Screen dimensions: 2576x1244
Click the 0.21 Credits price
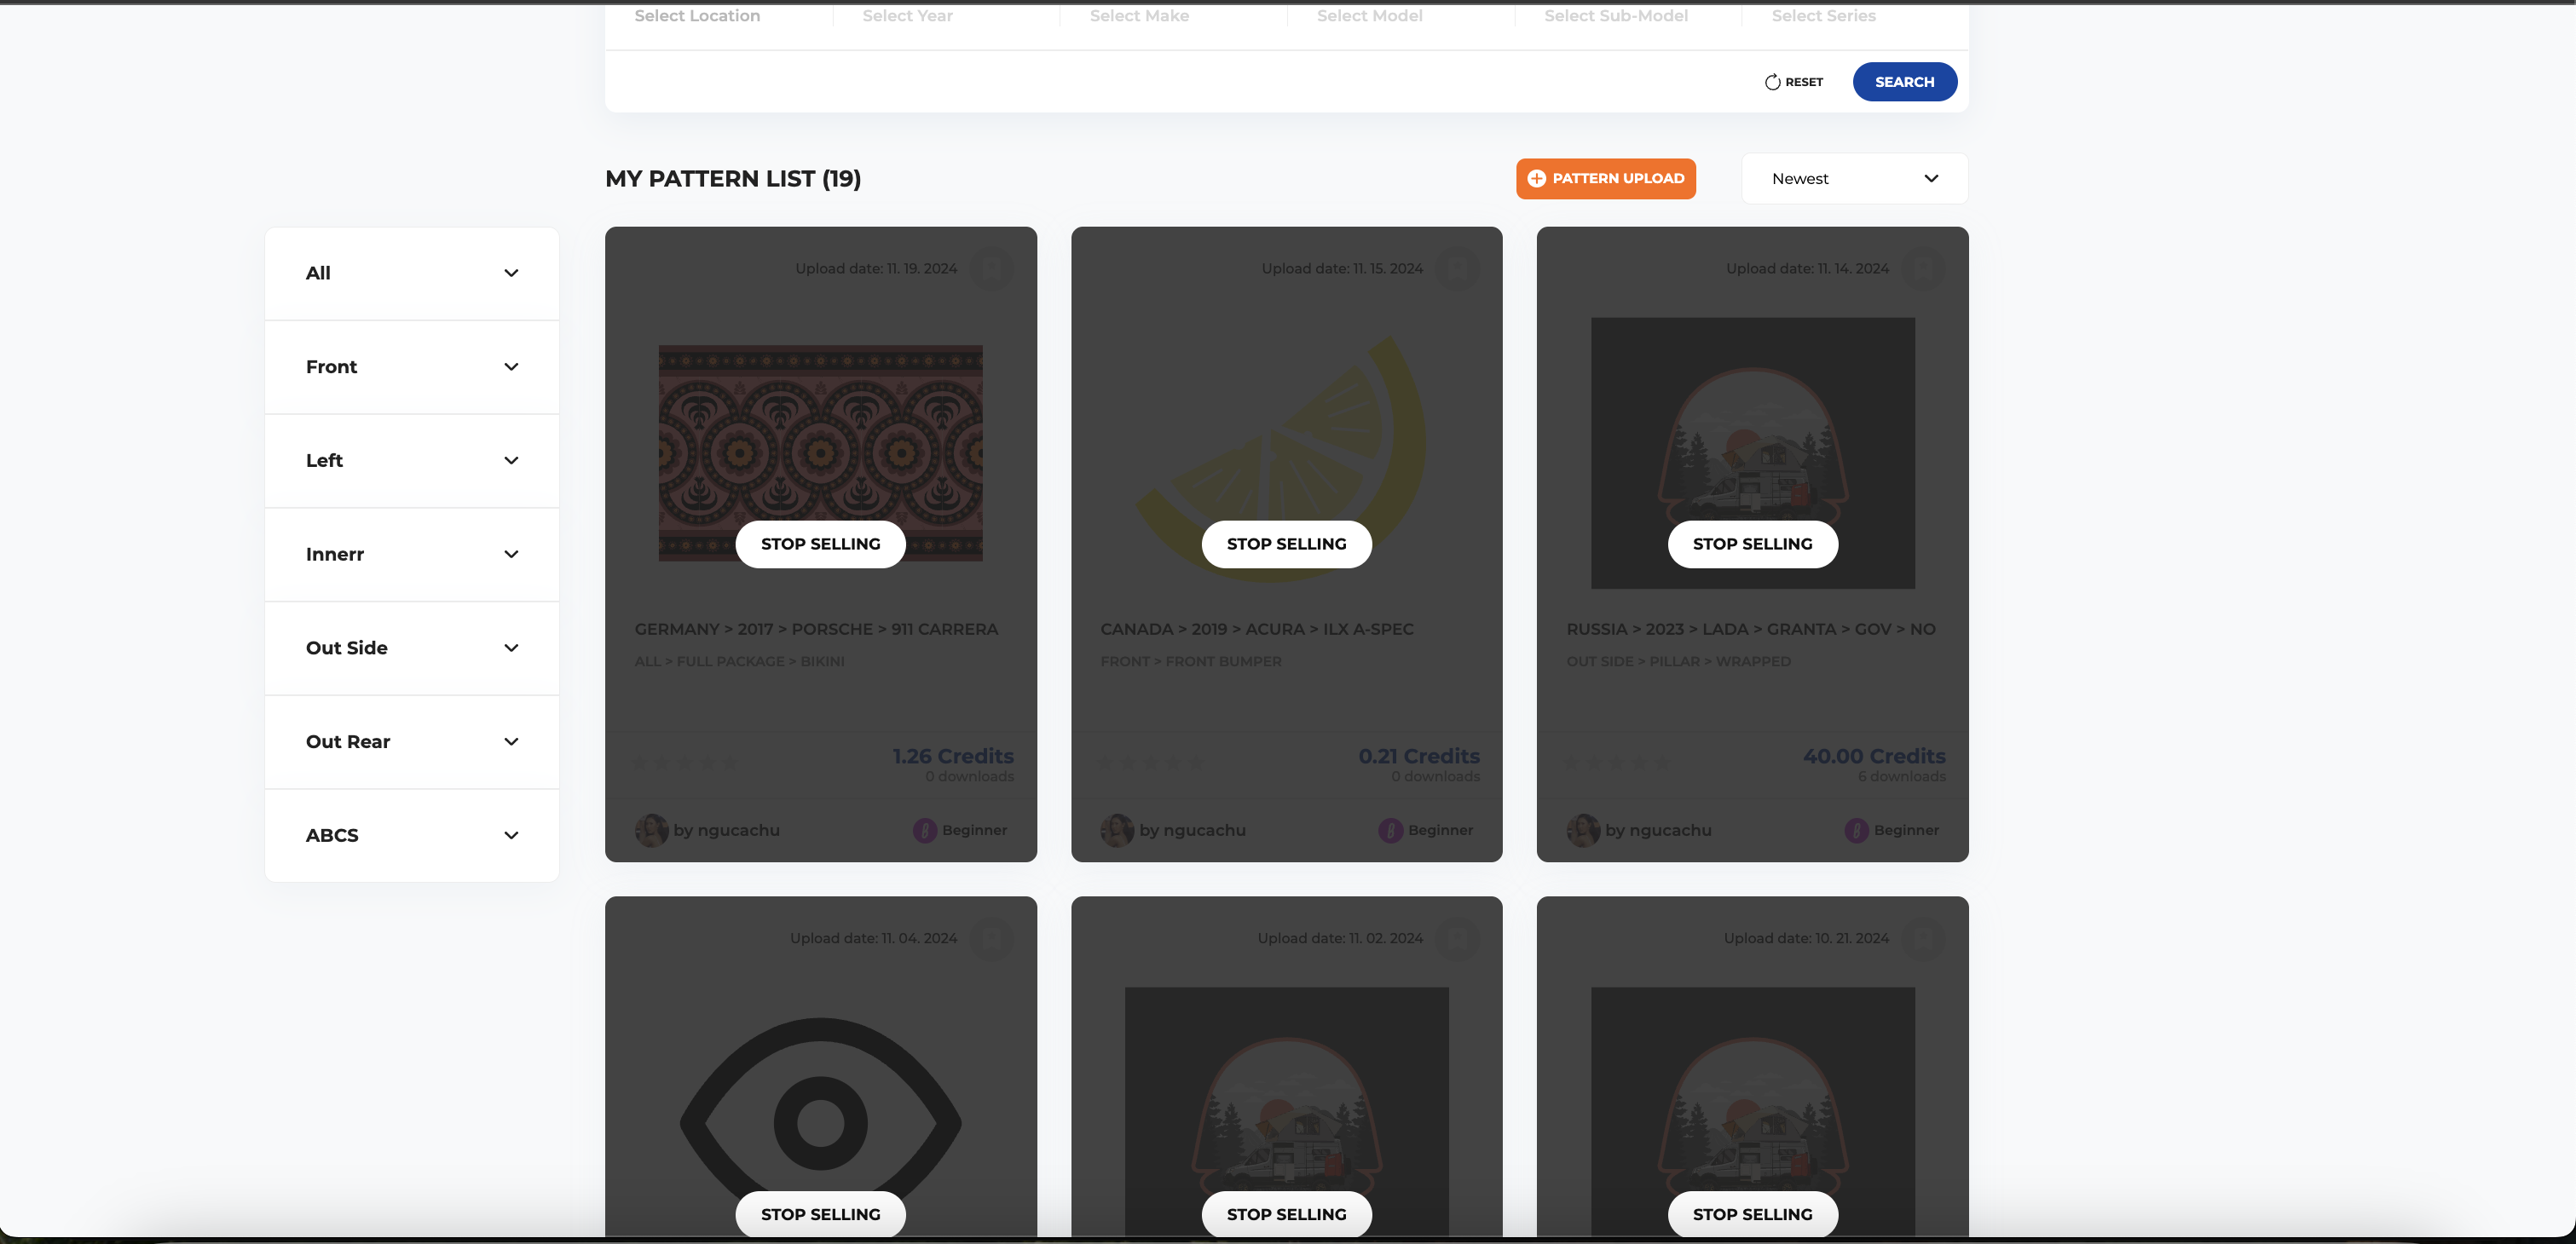[1419, 757]
